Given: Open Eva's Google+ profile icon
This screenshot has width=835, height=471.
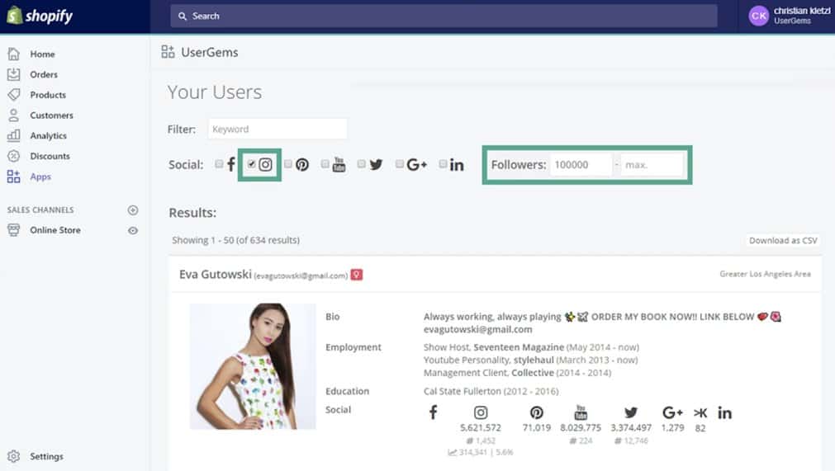Looking at the screenshot, I should pyautogui.click(x=672, y=412).
